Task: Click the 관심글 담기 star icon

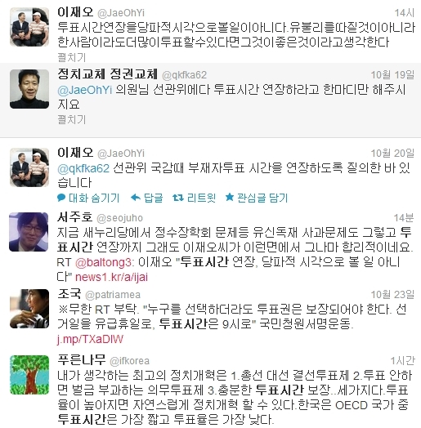Action: tap(230, 197)
